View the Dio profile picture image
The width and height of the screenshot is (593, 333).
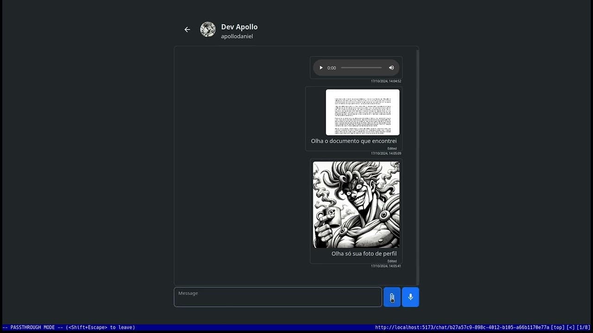[356, 205]
